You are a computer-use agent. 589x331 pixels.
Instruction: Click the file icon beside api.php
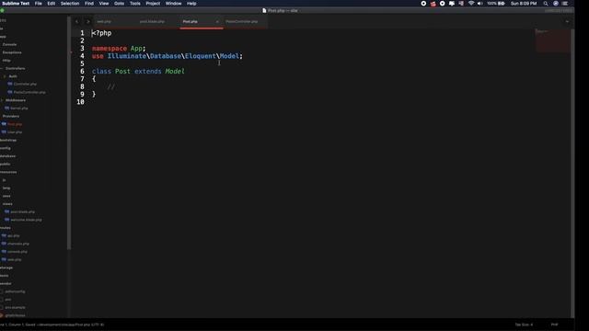point(4,235)
